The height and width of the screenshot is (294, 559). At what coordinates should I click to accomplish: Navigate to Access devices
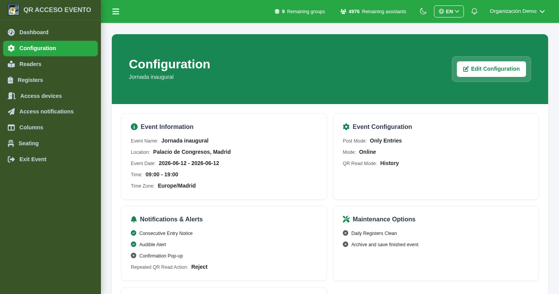click(50, 96)
